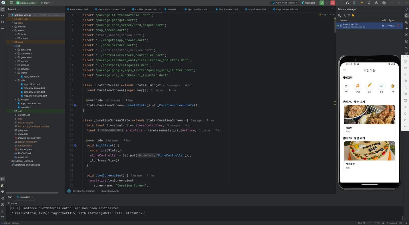Open Search Everywhere magnifier in the title bar
This screenshot has height=225, width=409.
pos(369,3)
